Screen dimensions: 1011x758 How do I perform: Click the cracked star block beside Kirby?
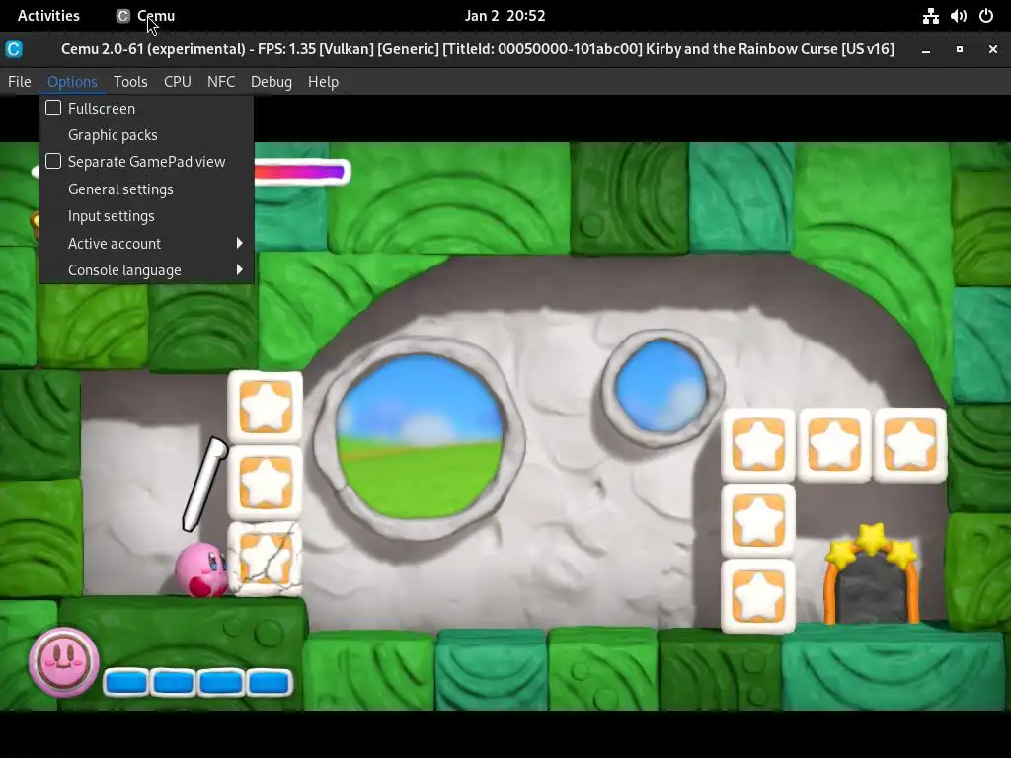pos(266,559)
